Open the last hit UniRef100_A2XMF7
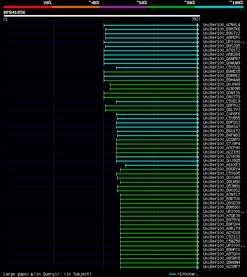 click(x=222, y=267)
